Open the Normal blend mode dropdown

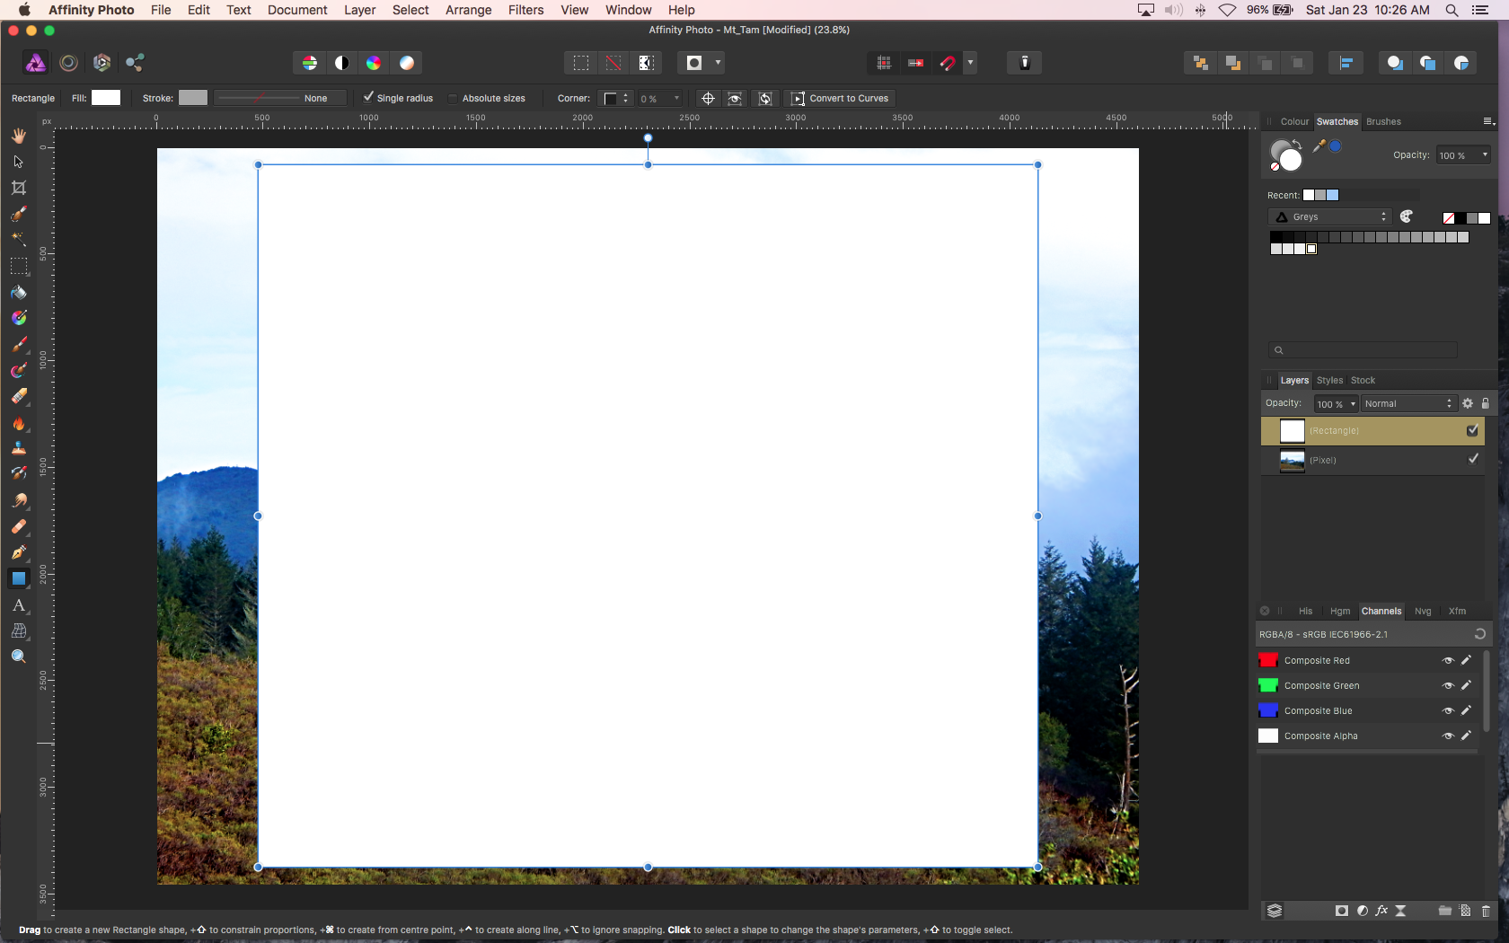(x=1408, y=404)
